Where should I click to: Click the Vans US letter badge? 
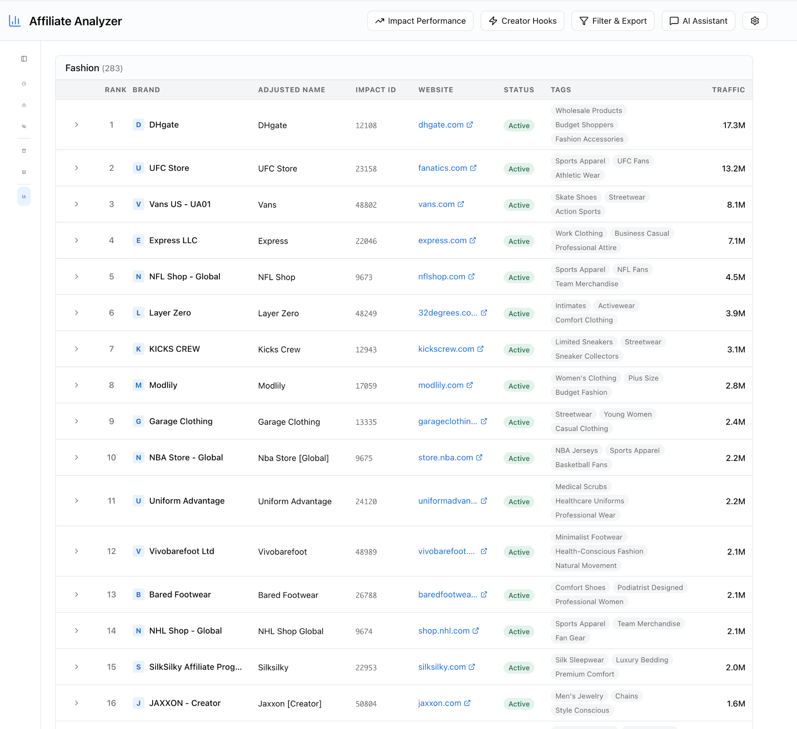click(139, 204)
